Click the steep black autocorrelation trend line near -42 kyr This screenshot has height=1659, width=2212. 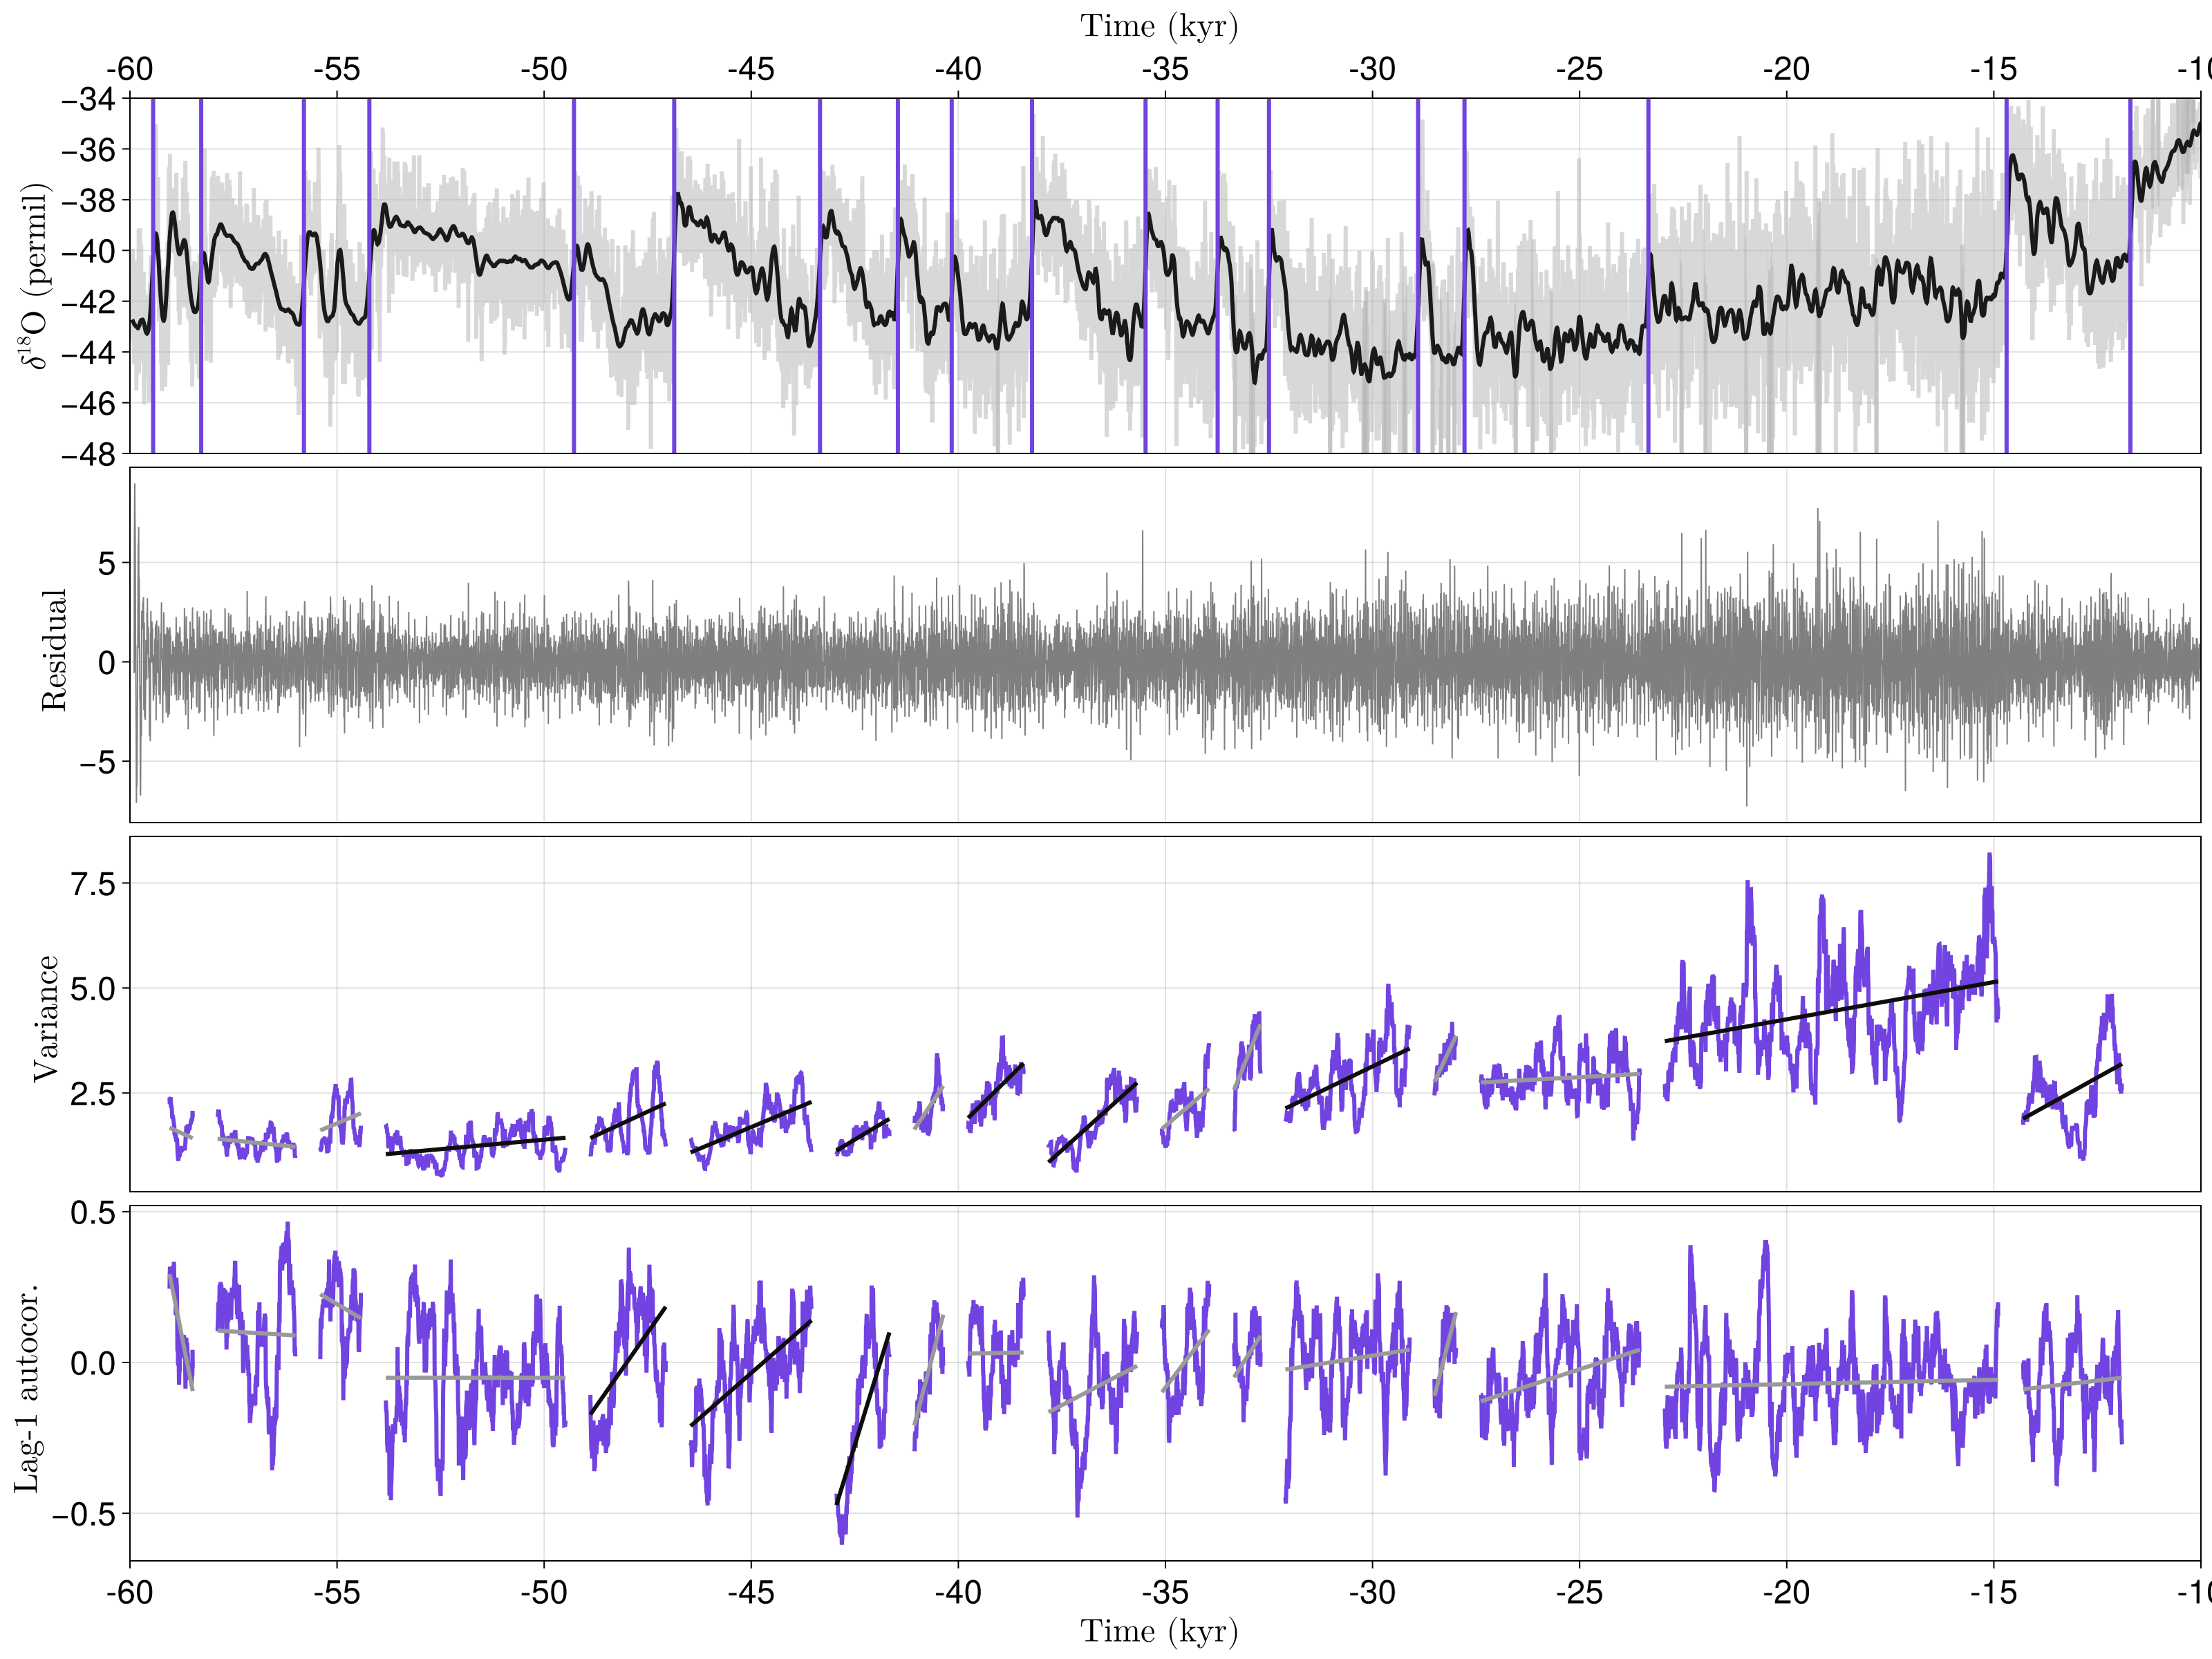click(x=862, y=1419)
